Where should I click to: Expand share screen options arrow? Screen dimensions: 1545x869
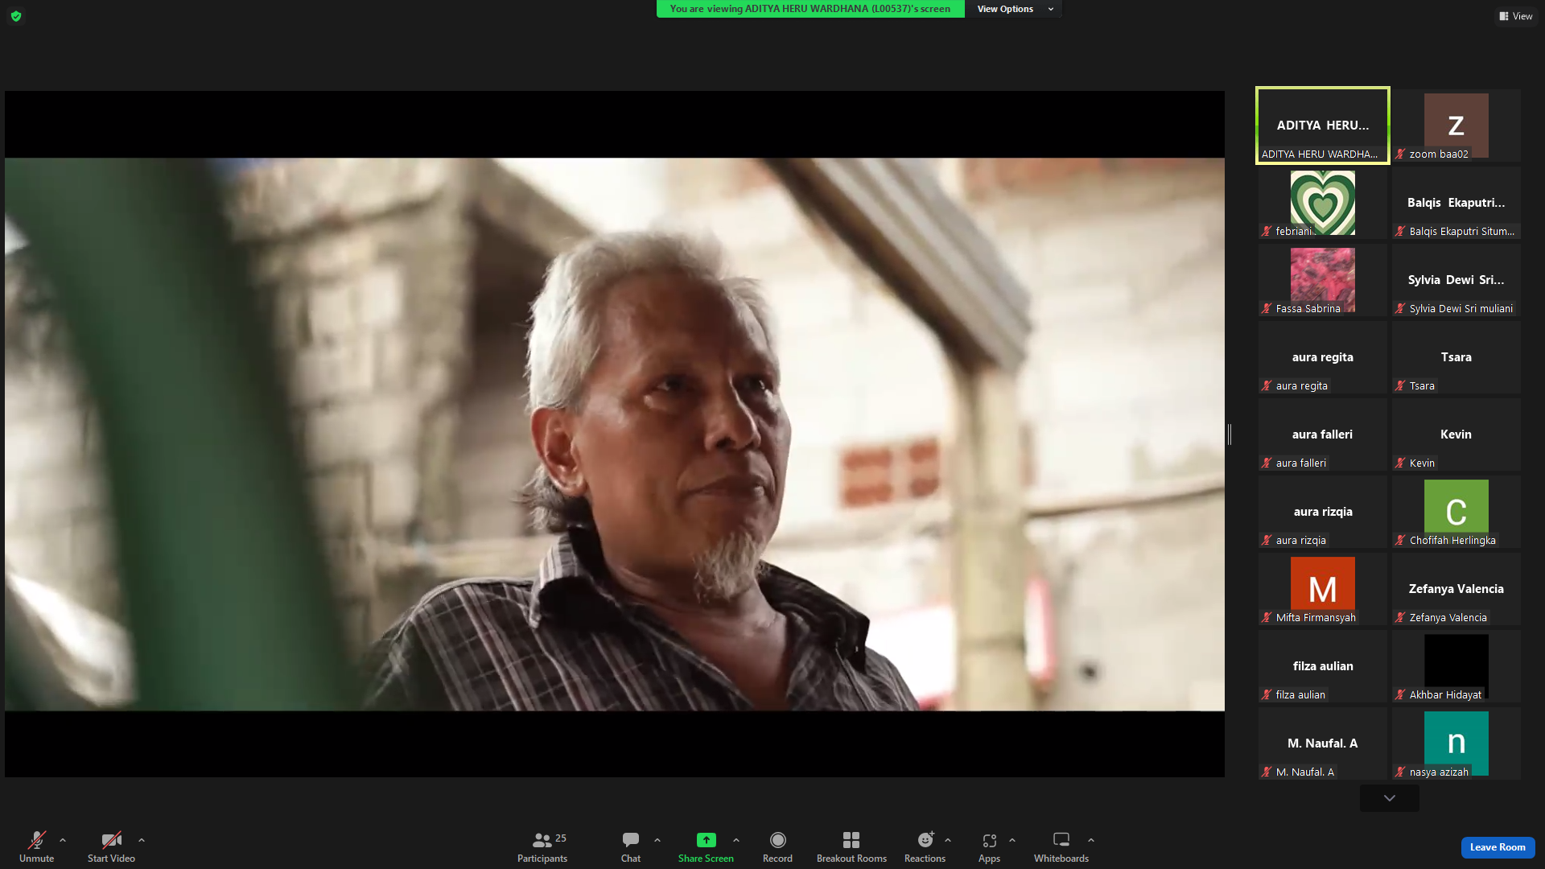[x=736, y=840]
